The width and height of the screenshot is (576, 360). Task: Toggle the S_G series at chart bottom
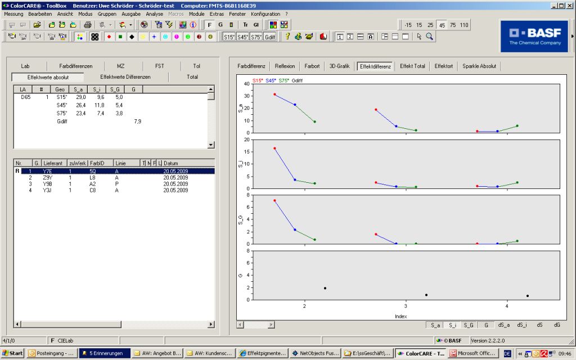(x=470, y=325)
